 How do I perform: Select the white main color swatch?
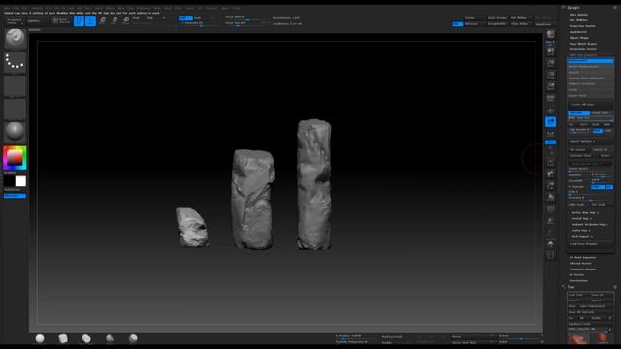tap(20, 181)
